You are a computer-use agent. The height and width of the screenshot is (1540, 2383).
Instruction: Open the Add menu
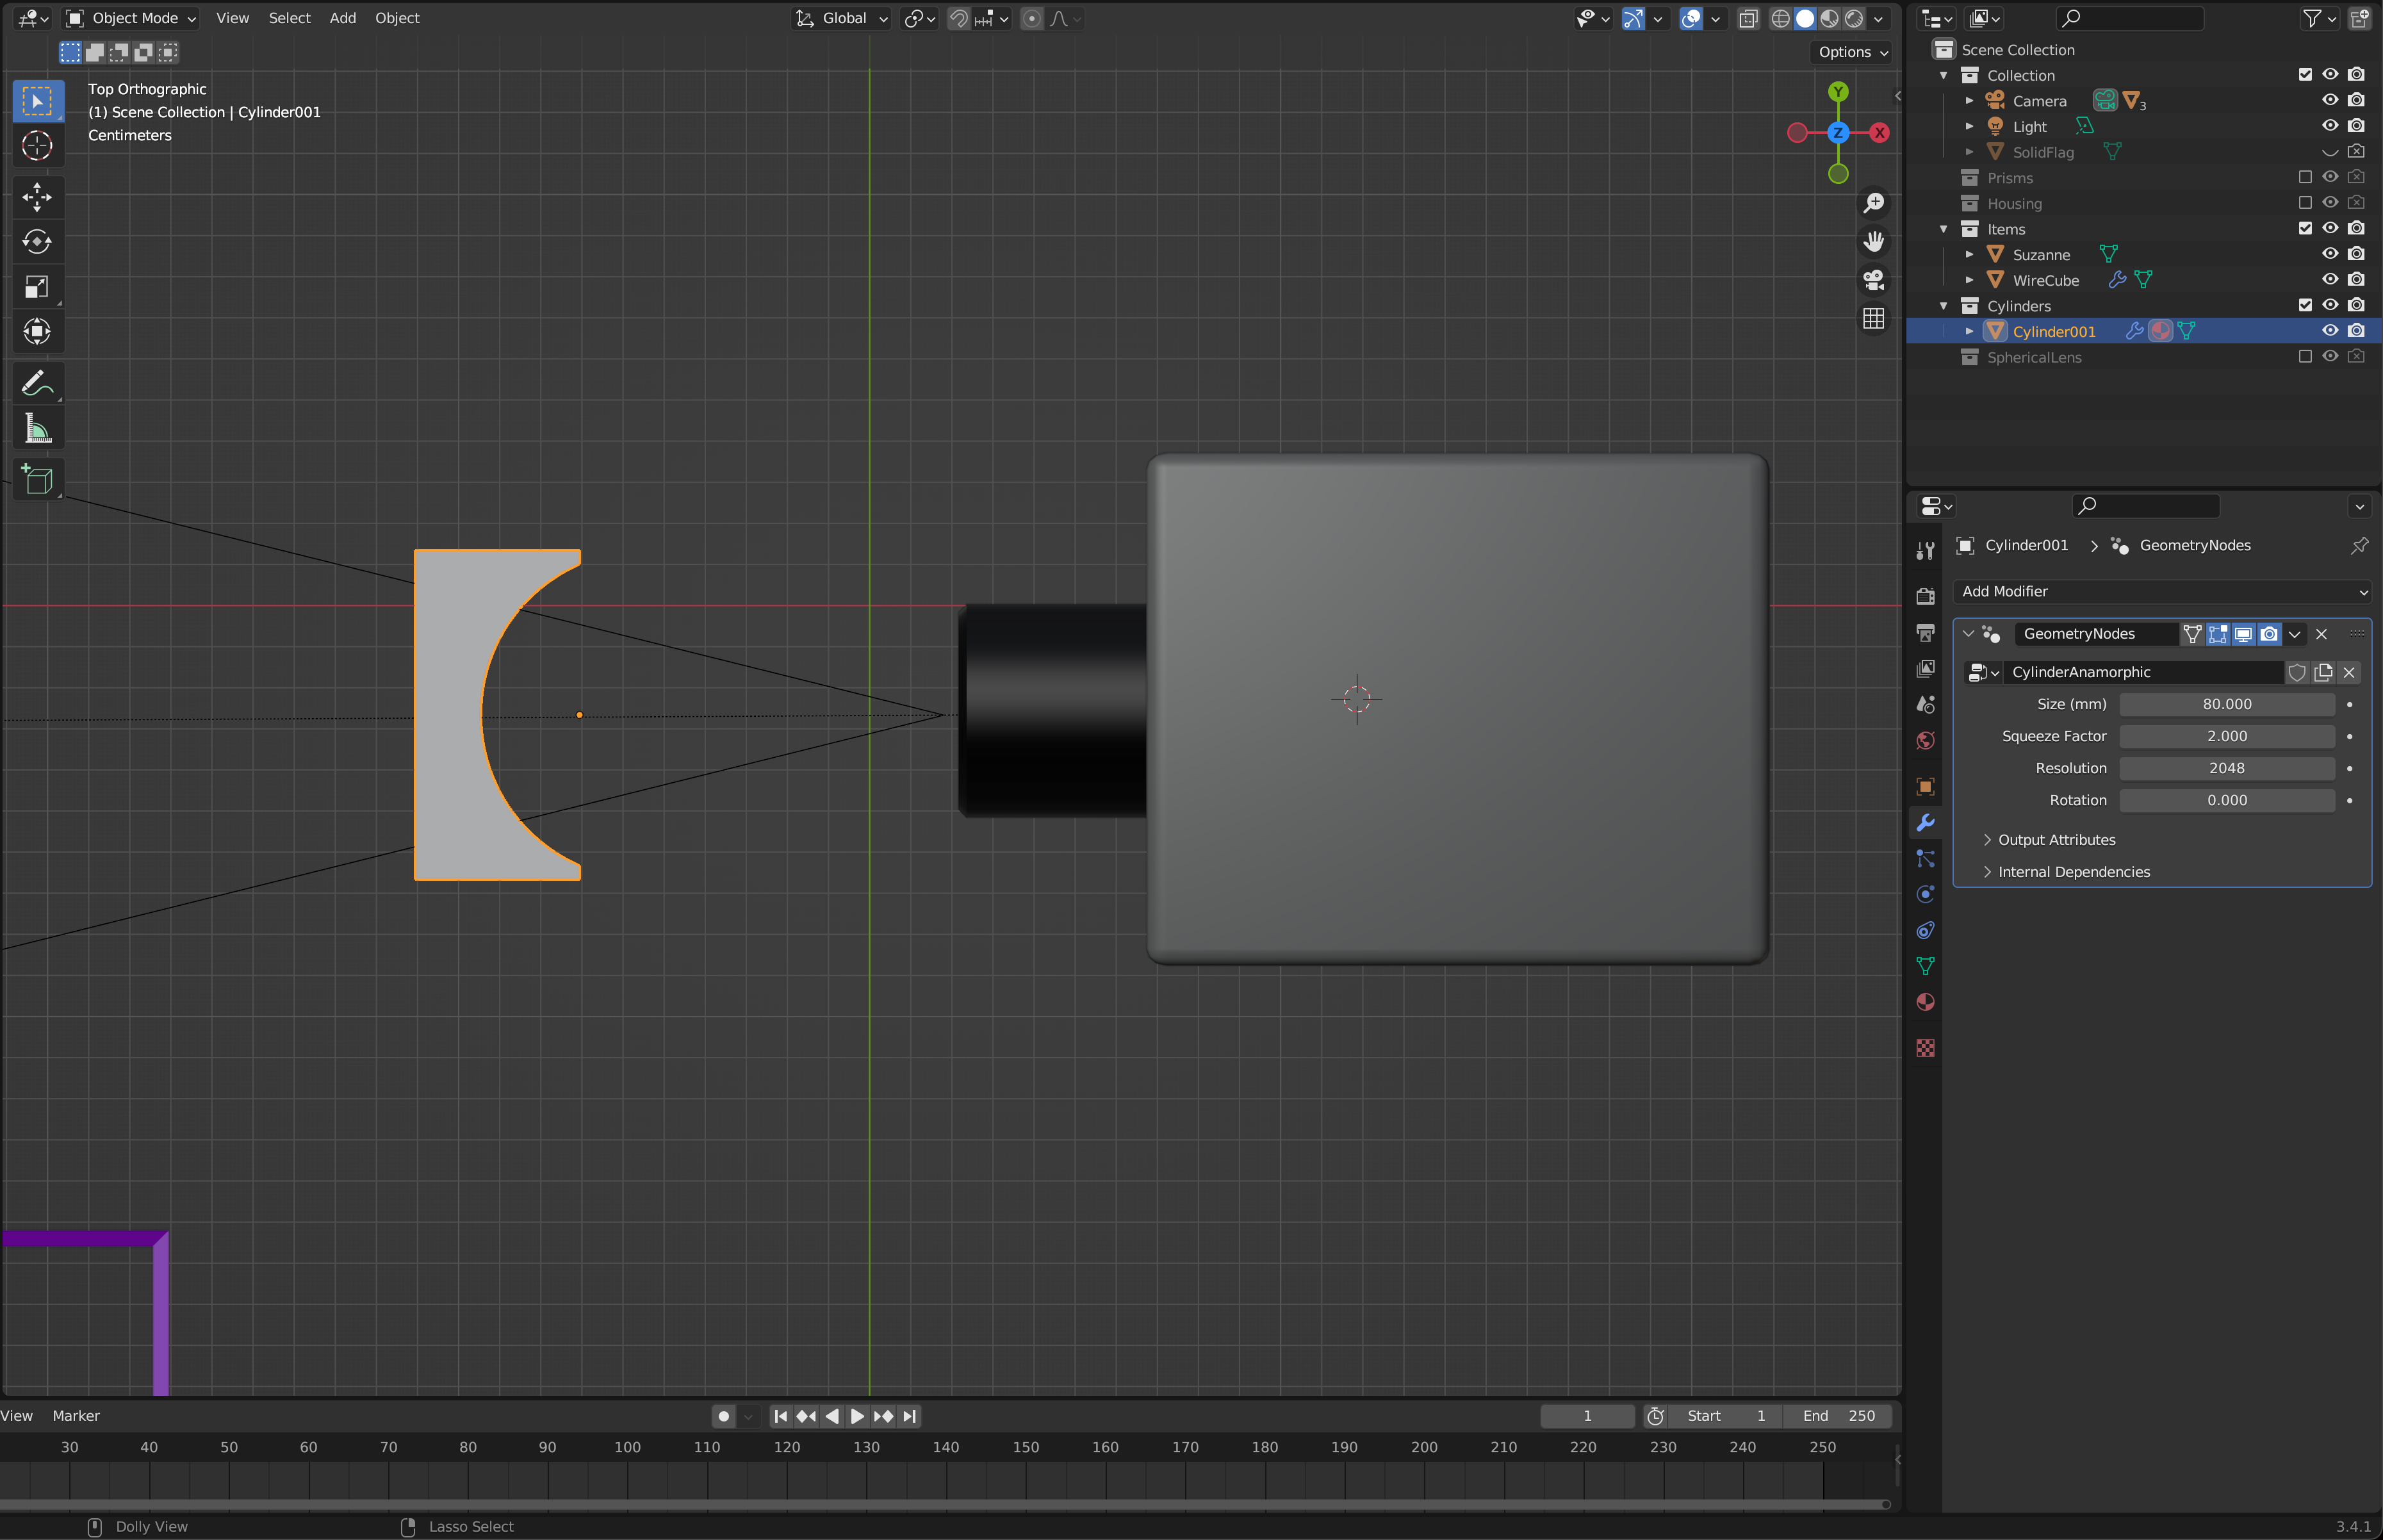click(x=342, y=18)
